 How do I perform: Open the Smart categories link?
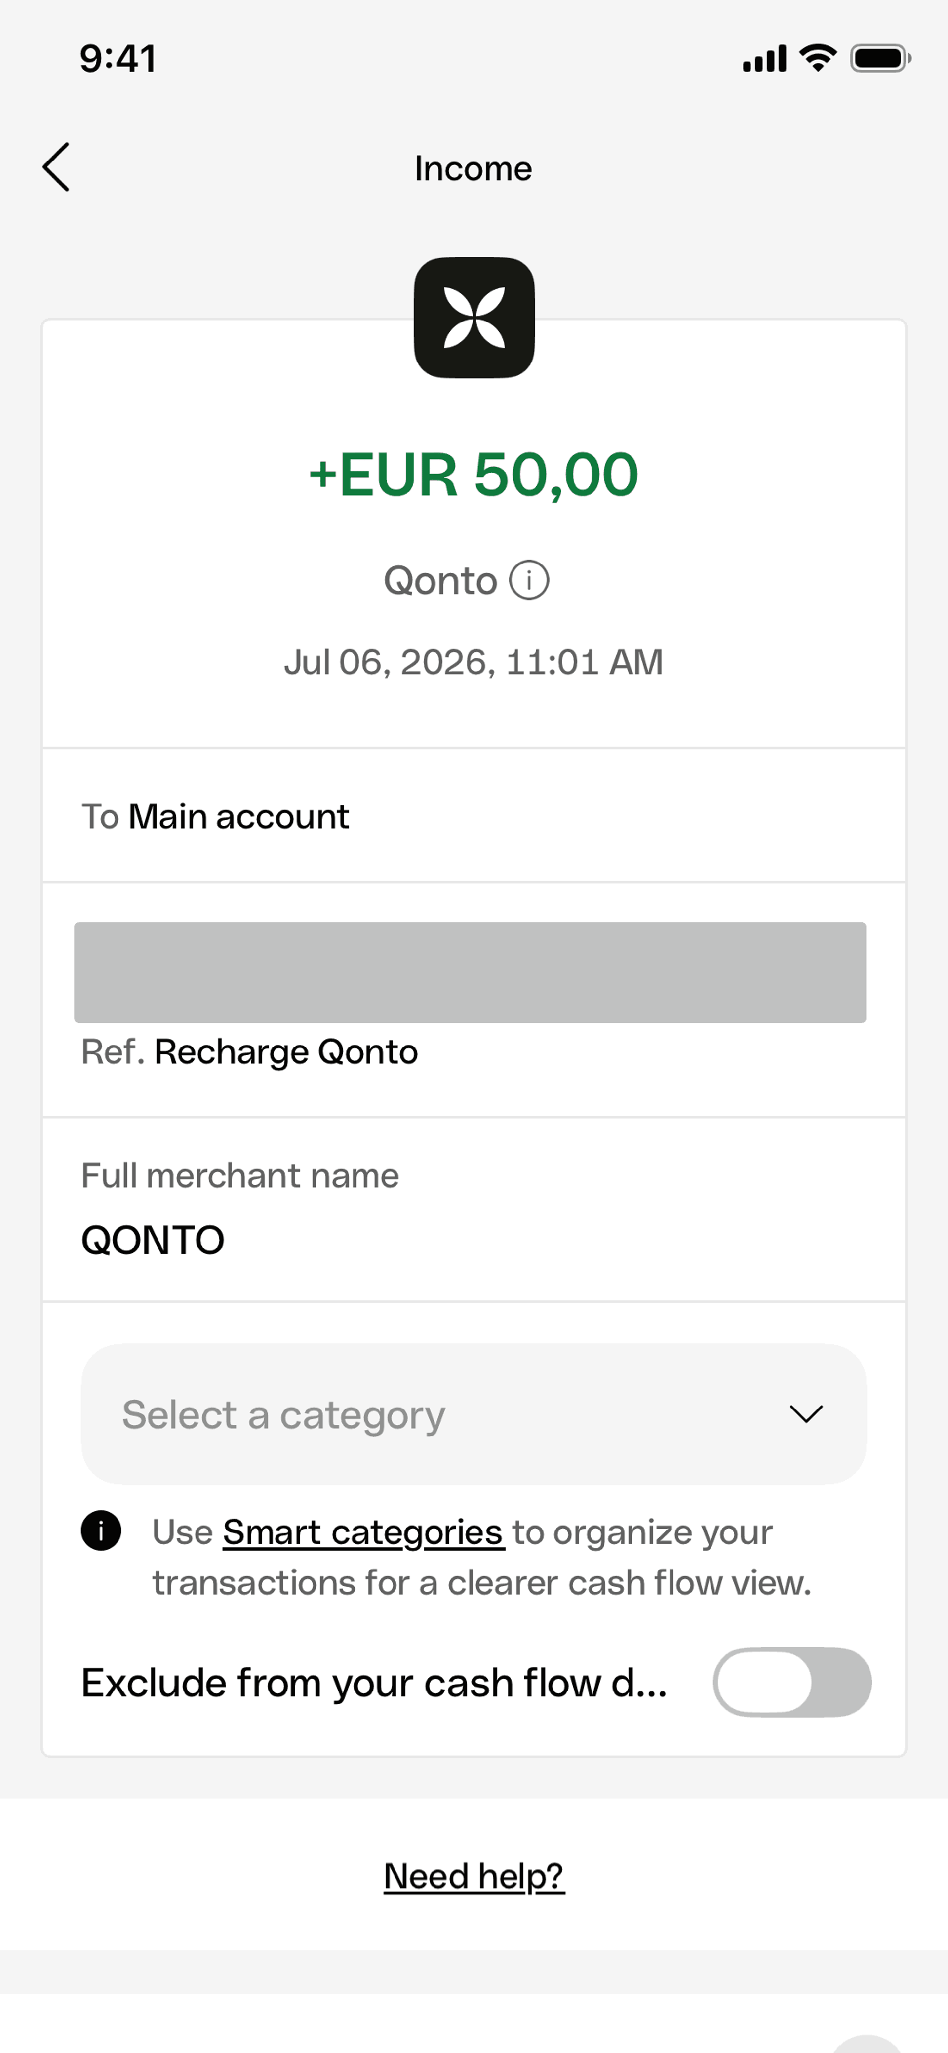pos(363,1532)
